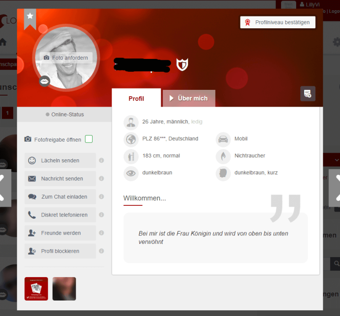The image size is (340, 316).
Task: Click info icon next to Profil blockieren
Action: point(101,251)
